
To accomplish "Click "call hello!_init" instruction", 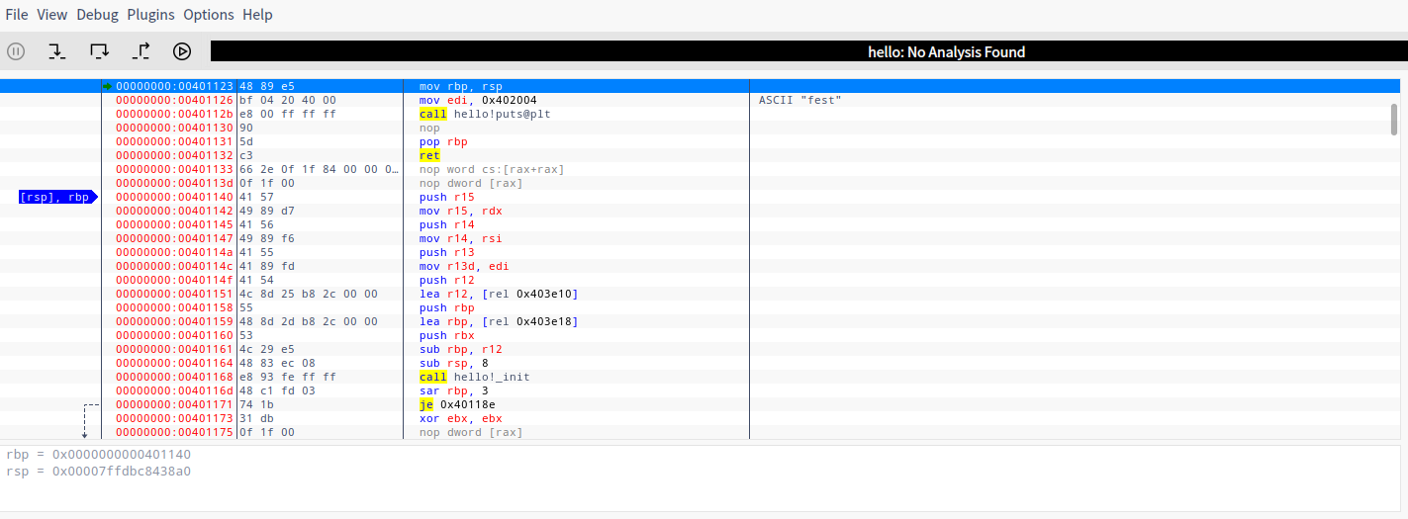I will click(x=474, y=377).
